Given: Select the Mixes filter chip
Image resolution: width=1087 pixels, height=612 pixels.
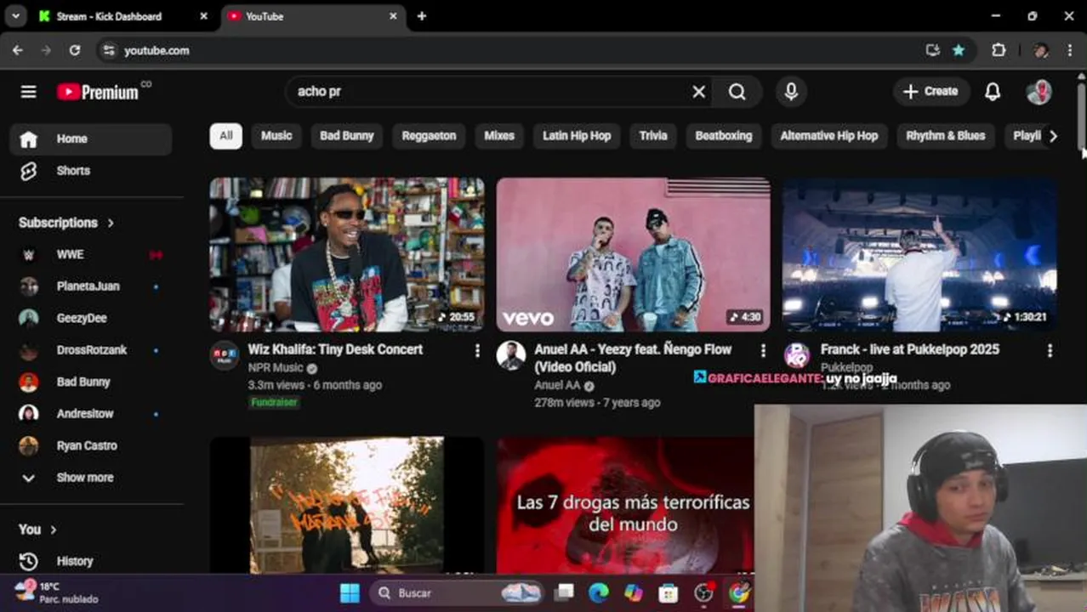Looking at the screenshot, I should (x=499, y=136).
